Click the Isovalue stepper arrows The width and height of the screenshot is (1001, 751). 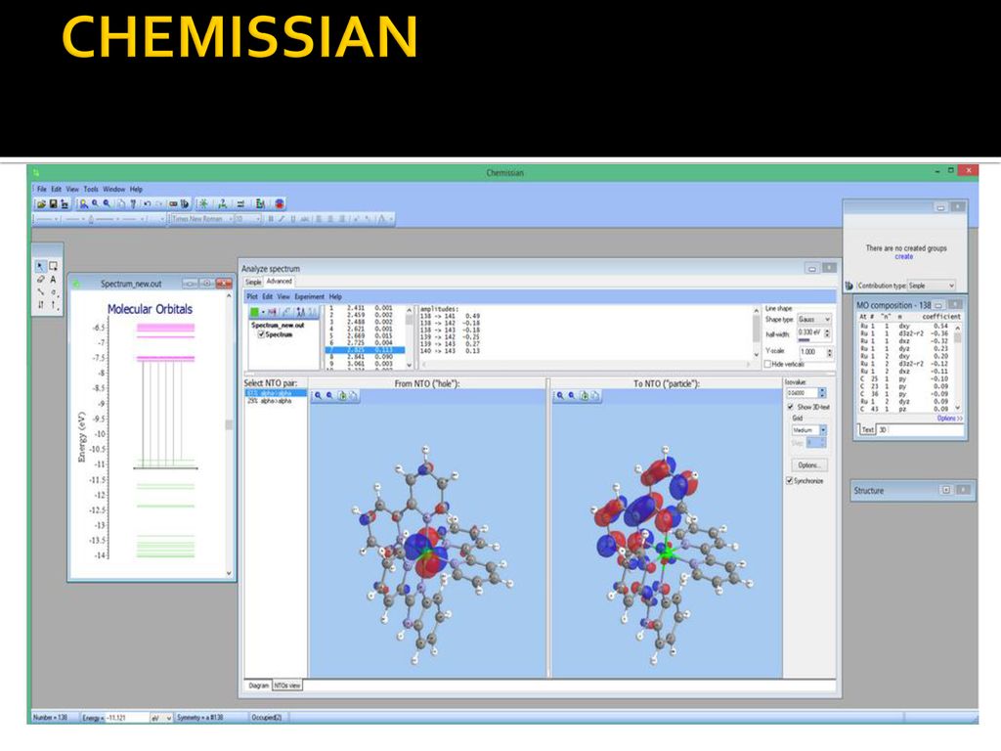[822, 393]
